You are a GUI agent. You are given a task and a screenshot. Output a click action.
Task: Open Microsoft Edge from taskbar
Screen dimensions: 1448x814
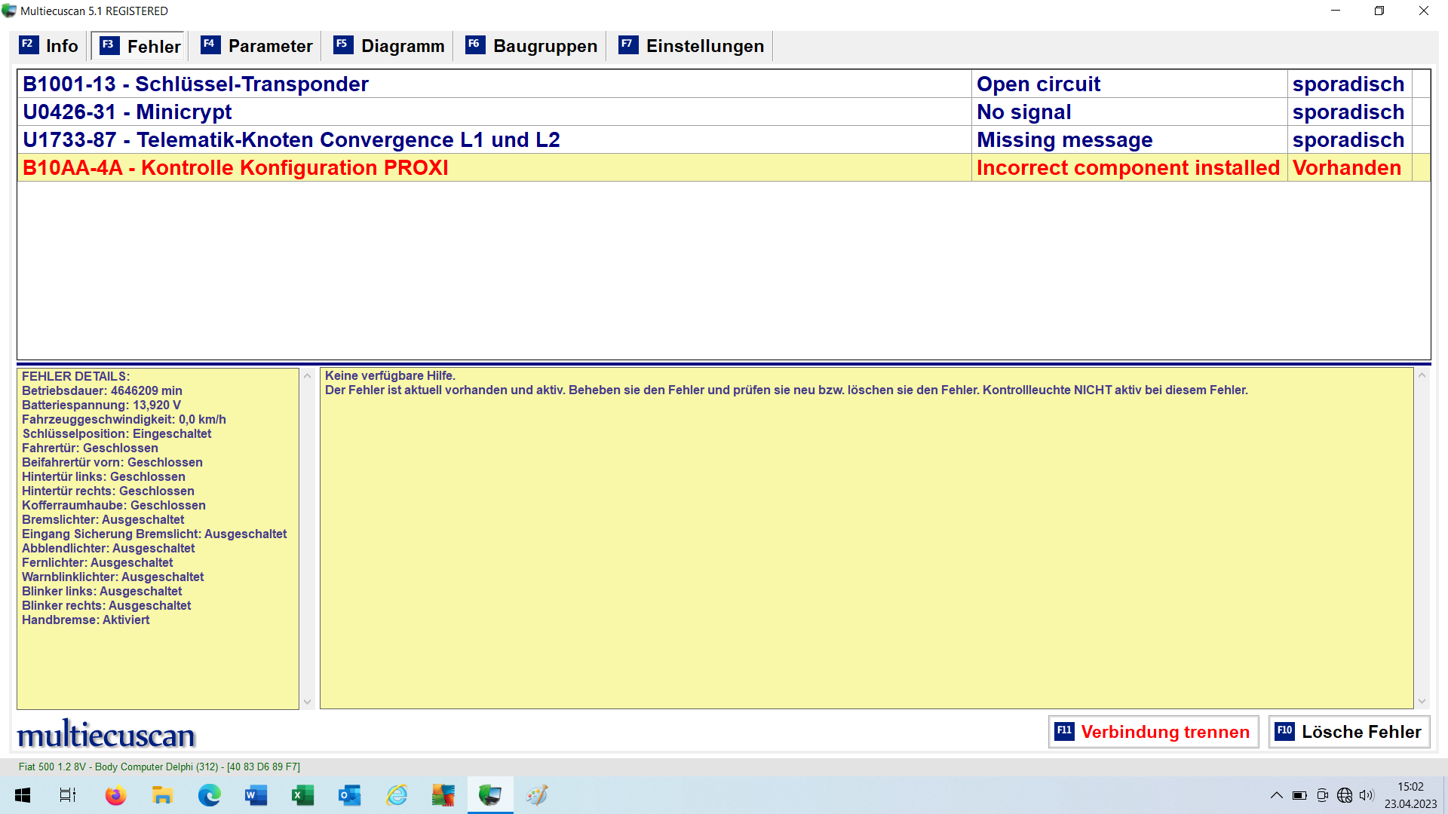(x=210, y=795)
